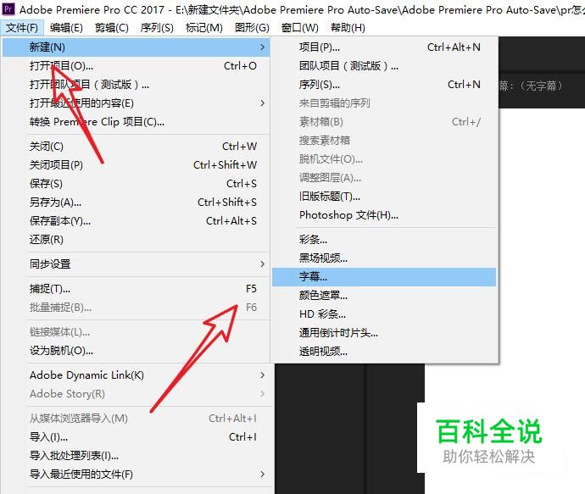Choose 导入(I)... menu entry
Viewport: 585px width, 494px height.
[136, 437]
